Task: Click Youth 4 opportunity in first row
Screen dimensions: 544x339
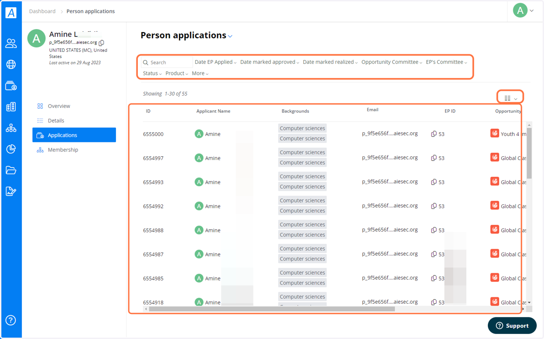Action: [x=513, y=134]
